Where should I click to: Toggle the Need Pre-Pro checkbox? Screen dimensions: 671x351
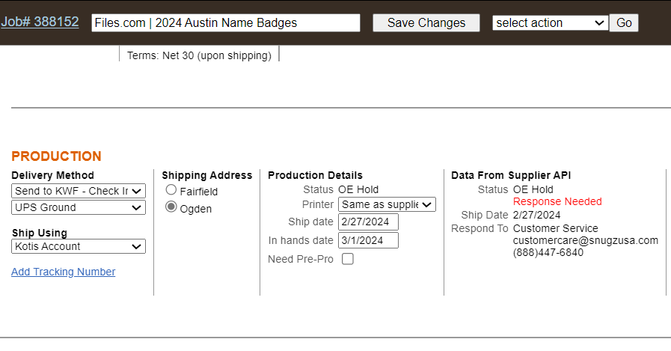tap(348, 259)
